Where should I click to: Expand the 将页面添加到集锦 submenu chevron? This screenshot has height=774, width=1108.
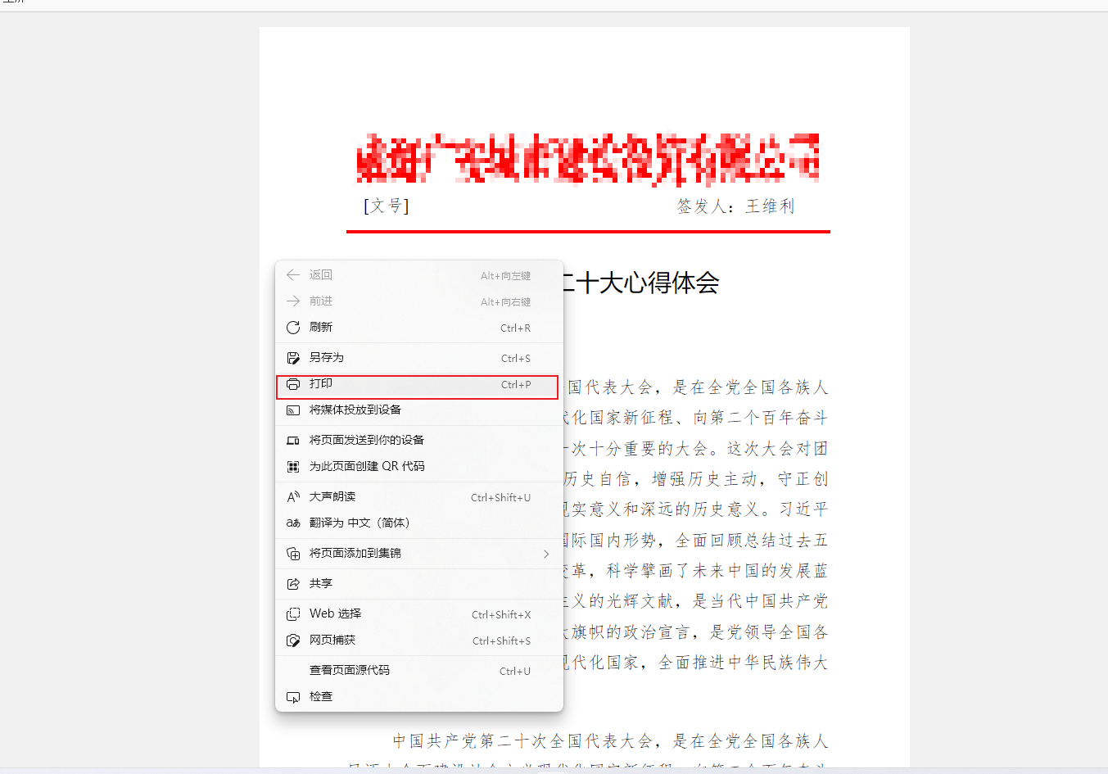546,554
